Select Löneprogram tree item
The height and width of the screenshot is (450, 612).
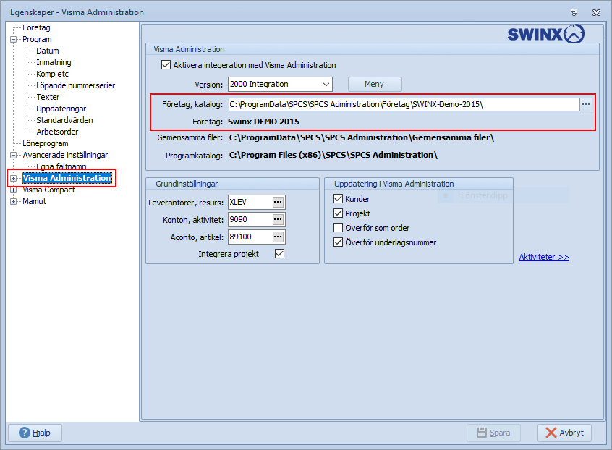[x=46, y=143]
